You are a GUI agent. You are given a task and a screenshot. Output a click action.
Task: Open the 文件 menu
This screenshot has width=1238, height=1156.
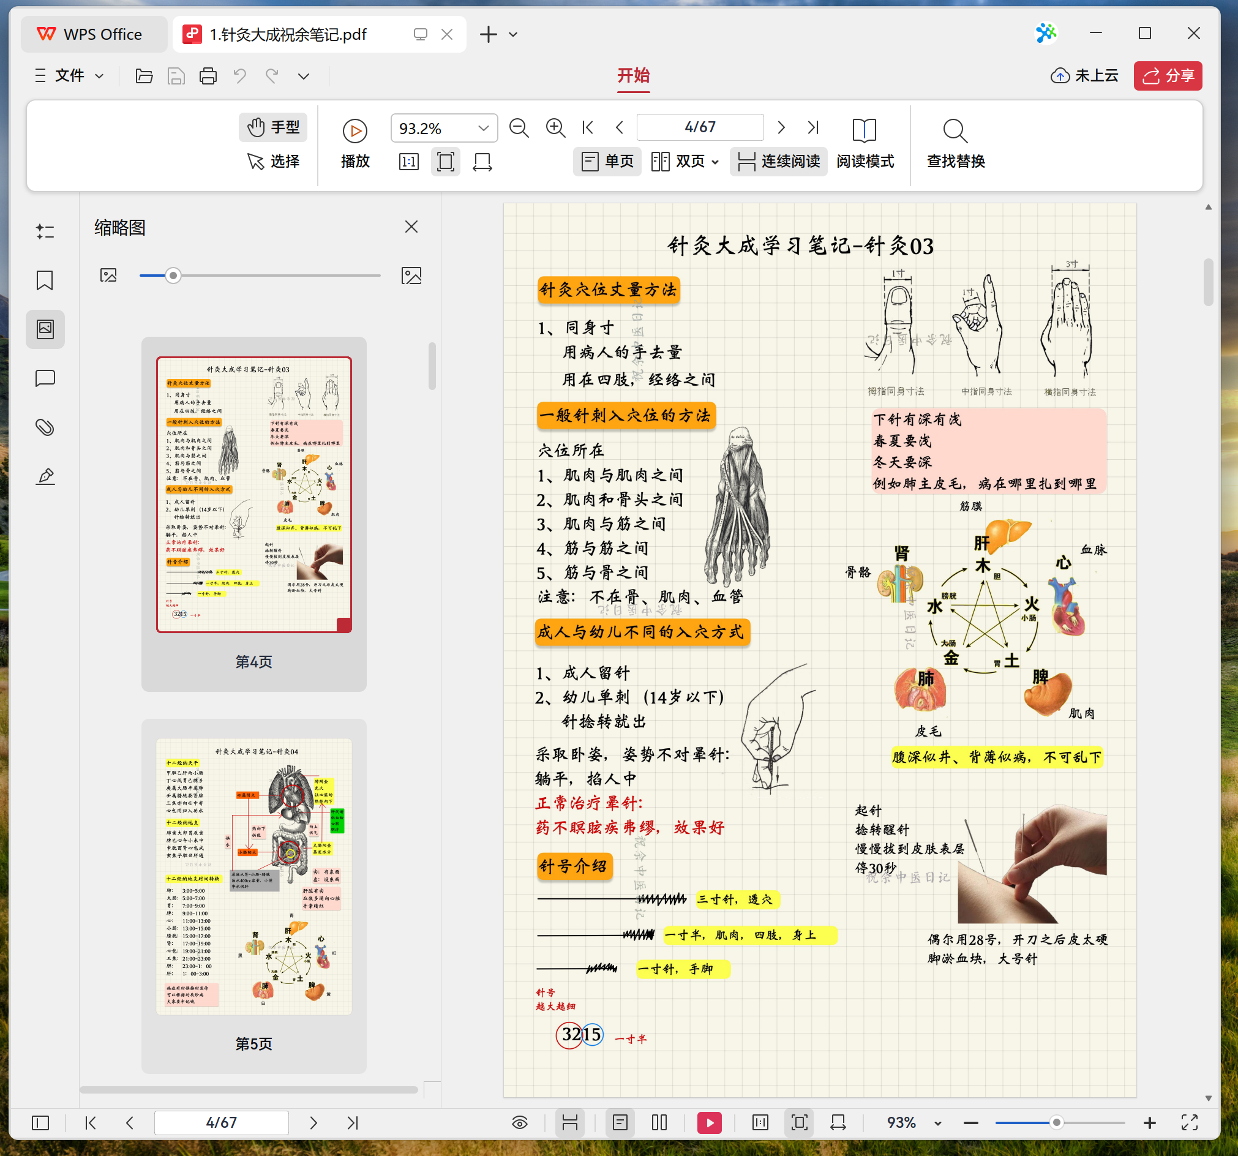click(x=69, y=75)
